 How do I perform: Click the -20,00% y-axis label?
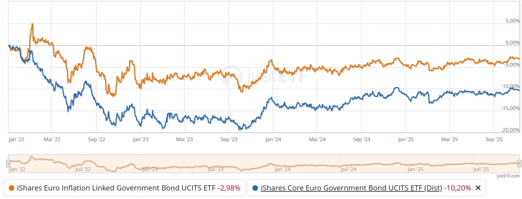pos(510,130)
